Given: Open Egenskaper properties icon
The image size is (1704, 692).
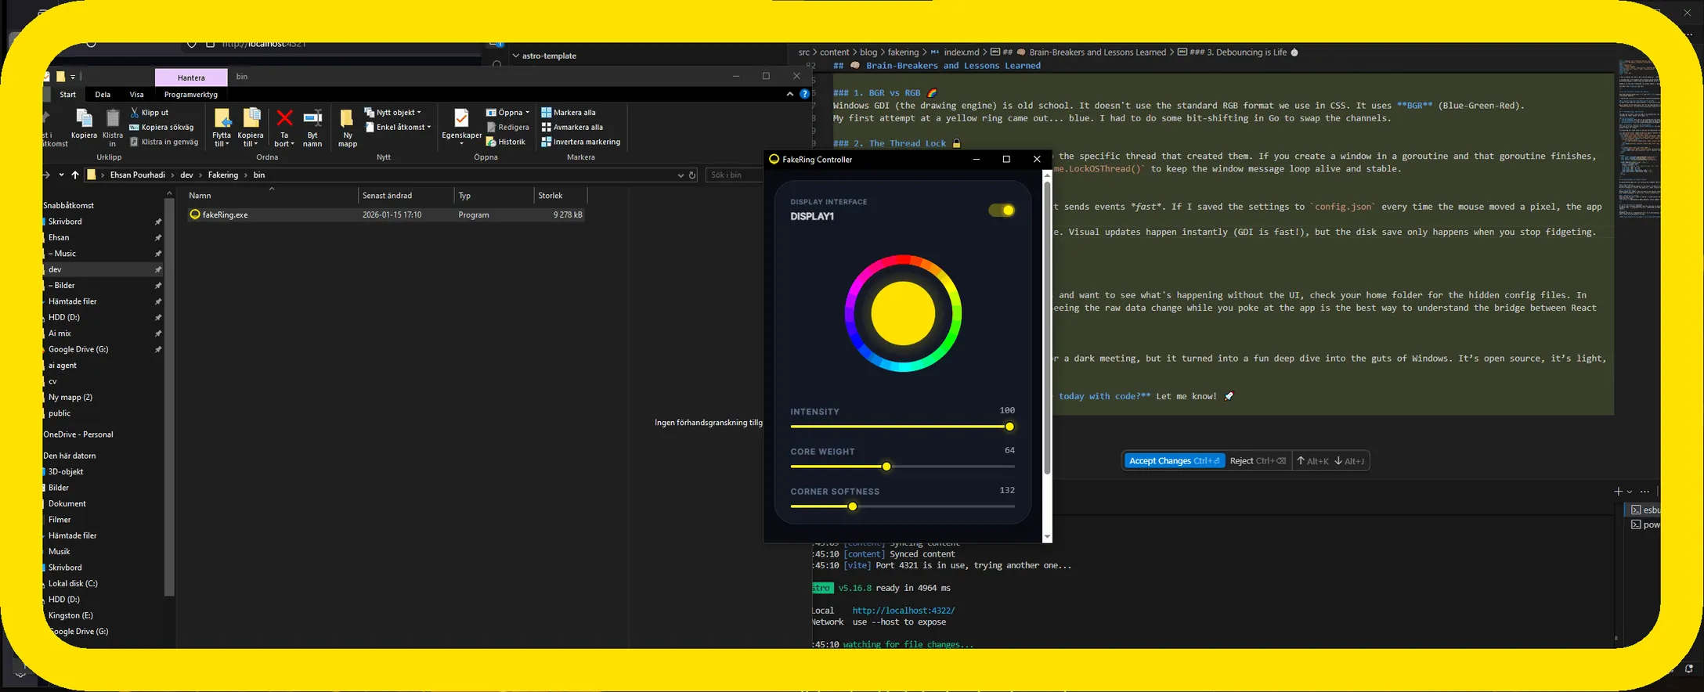Looking at the screenshot, I should (461, 119).
